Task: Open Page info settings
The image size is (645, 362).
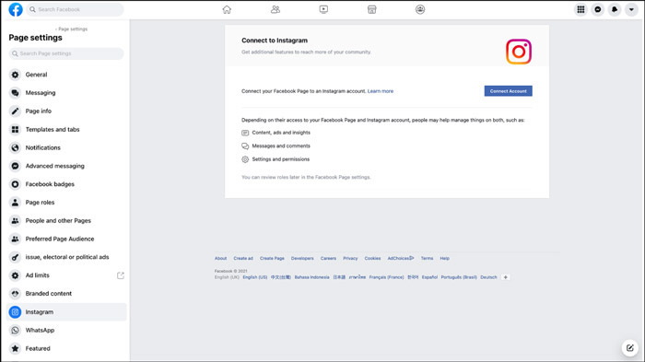Action: [66, 111]
